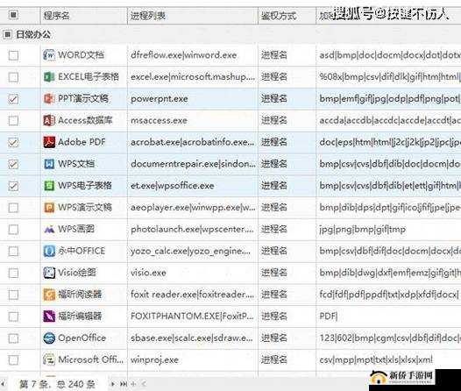Uncheck the WPS文档 row checkbox
Image resolution: width=461 pixels, height=391 pixels.
(x=13, y=164)
